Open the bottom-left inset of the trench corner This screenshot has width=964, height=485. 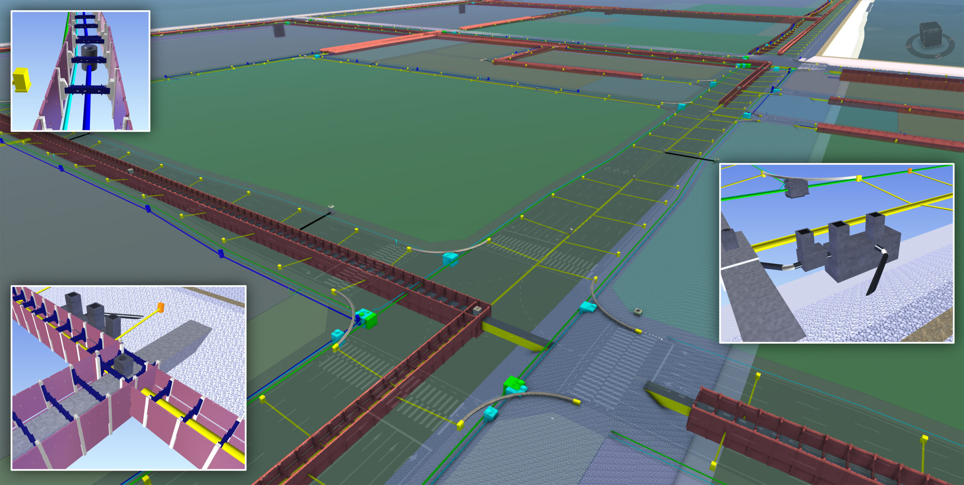click(x=128, y=378)
